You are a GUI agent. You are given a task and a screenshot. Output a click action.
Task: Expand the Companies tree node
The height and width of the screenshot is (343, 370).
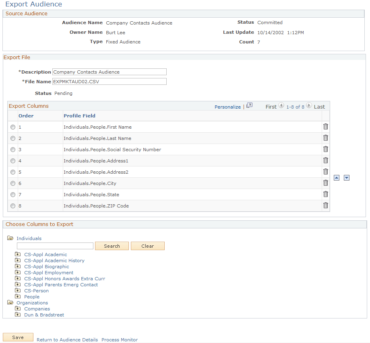[18, 308]
